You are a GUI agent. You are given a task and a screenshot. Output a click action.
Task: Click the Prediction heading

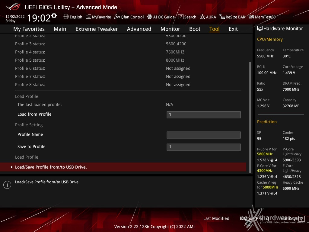coord(267,122)
